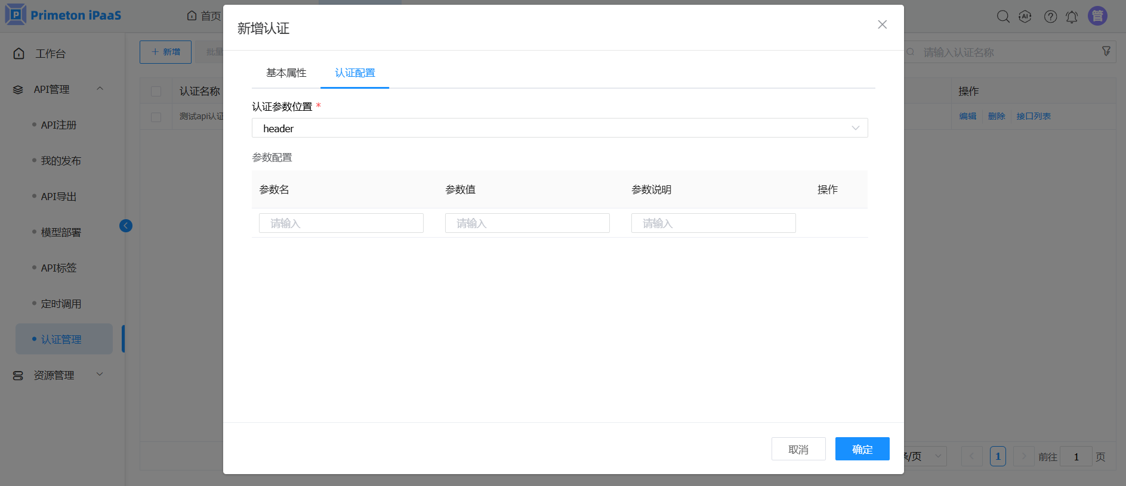
Task: Open the AI assistant icon
Action: tap(1025, 17)
